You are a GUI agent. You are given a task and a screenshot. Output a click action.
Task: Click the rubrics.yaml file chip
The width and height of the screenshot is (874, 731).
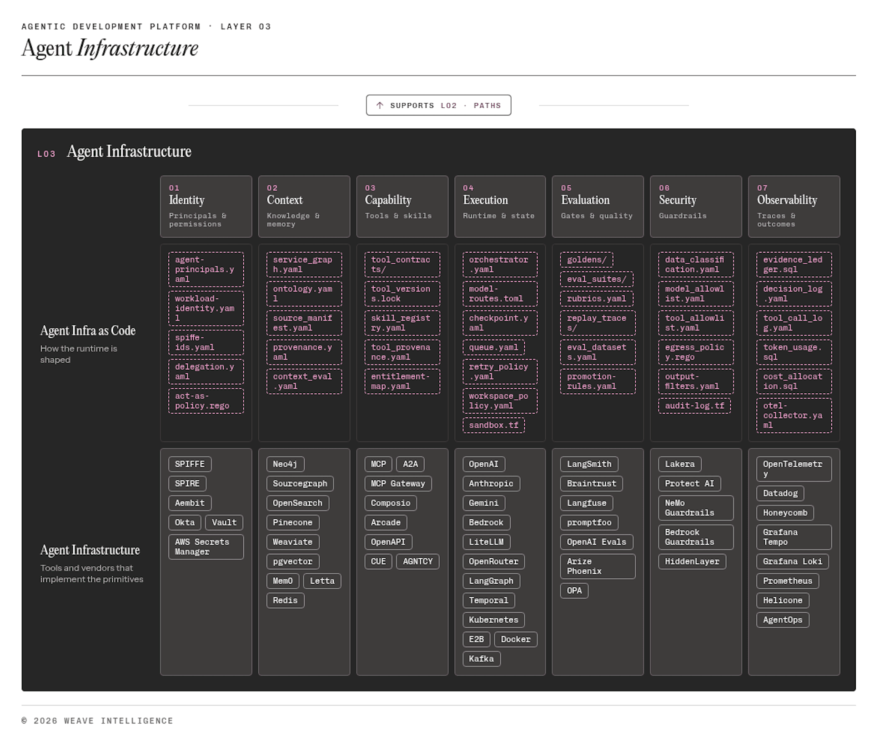coord(597,299)
